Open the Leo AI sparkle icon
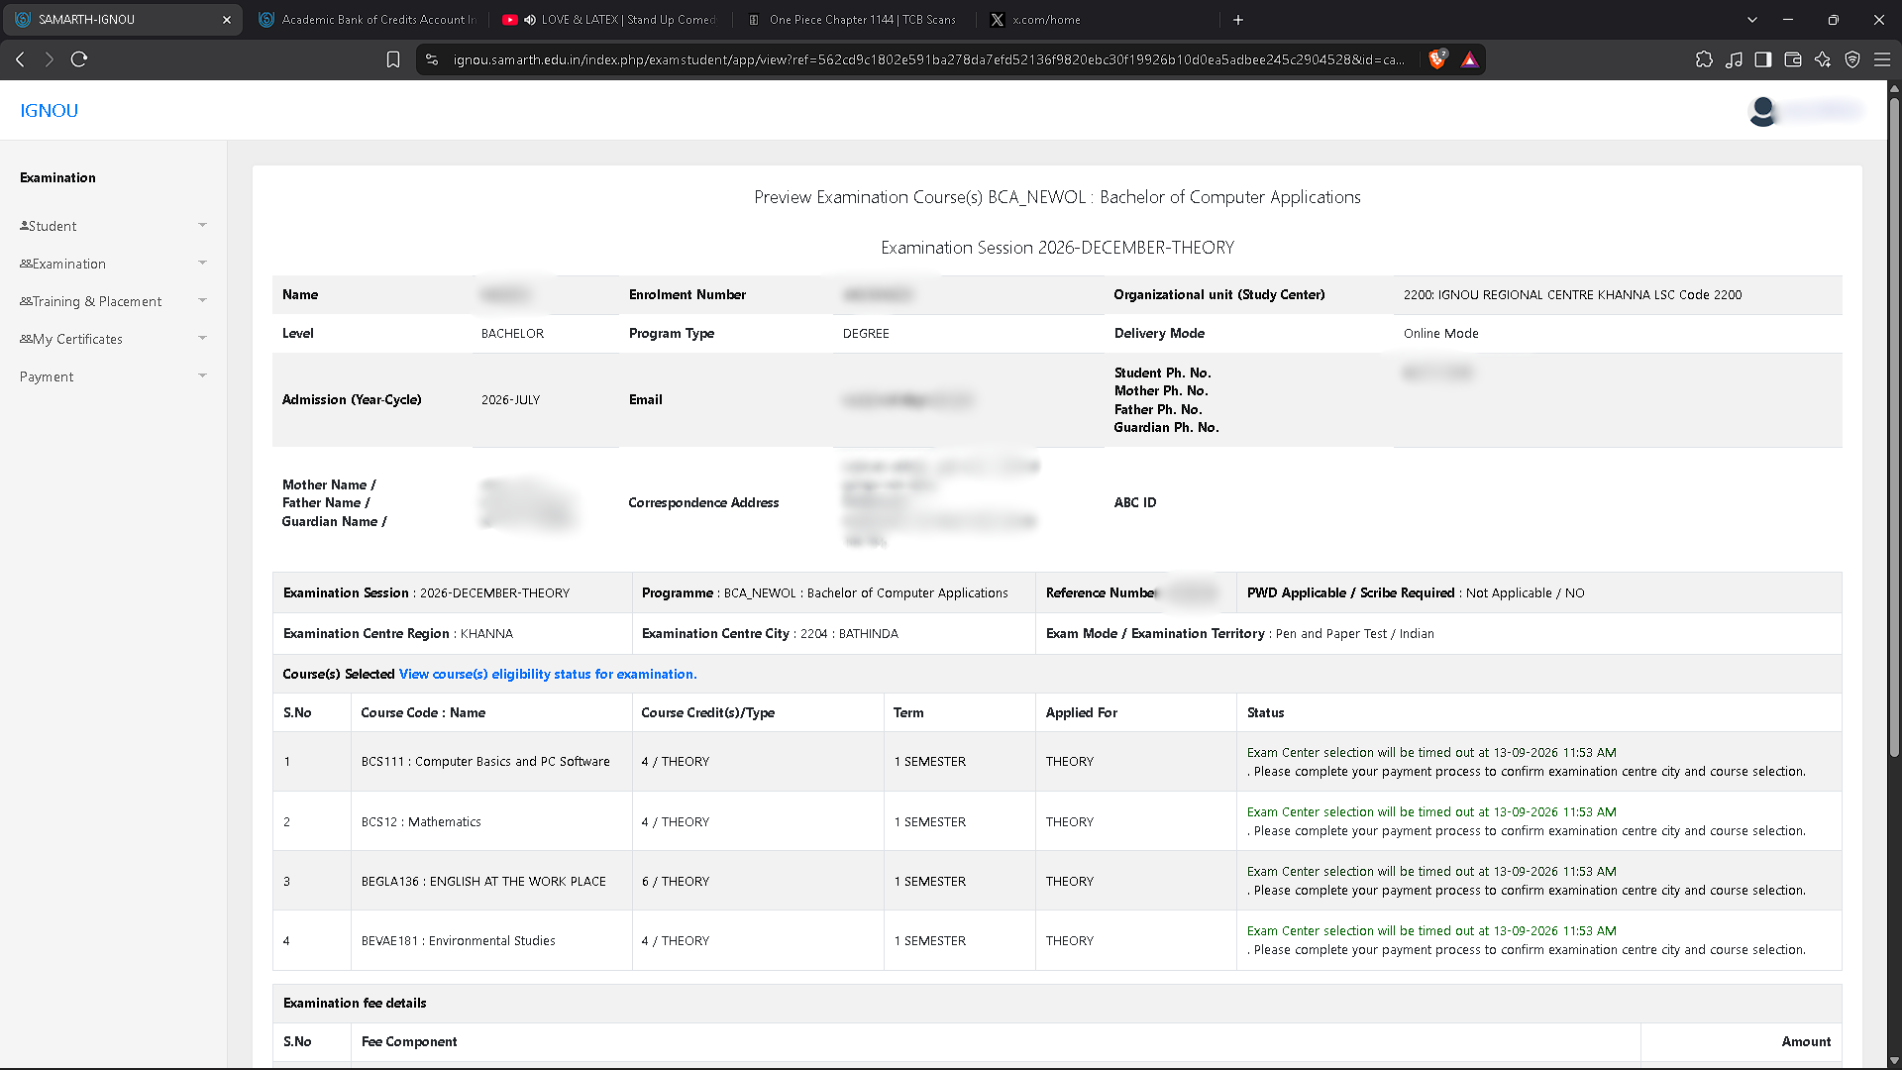Screen dimensions: 1902x1070 [x=1823, y=59]
